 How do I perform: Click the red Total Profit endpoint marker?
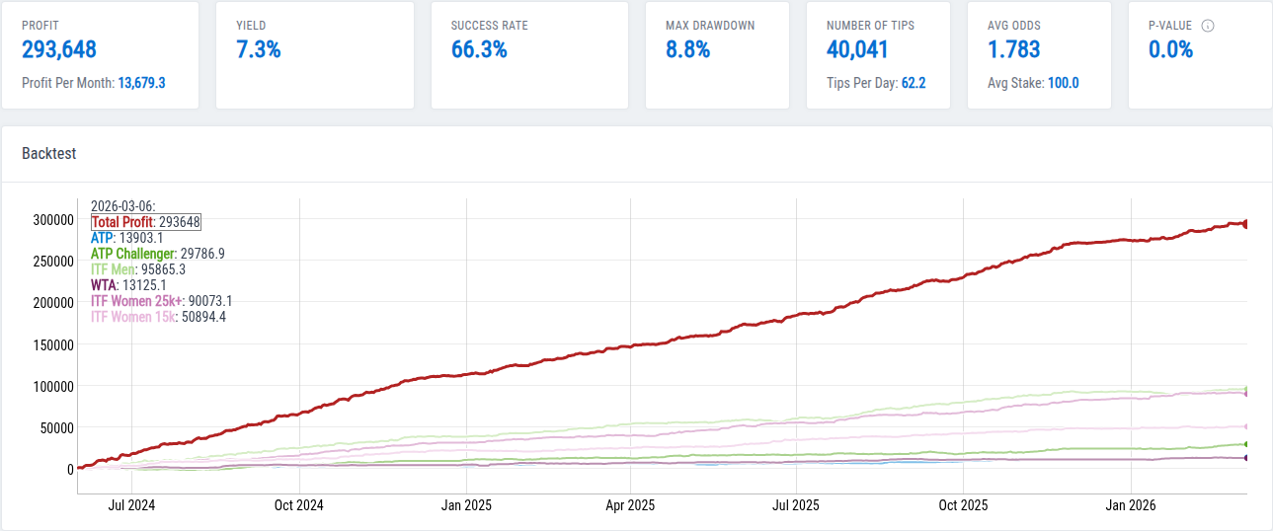click(x=1246, y=224)
